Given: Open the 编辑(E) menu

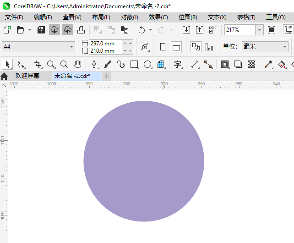Looking at the screenshot, I should 43,17.
